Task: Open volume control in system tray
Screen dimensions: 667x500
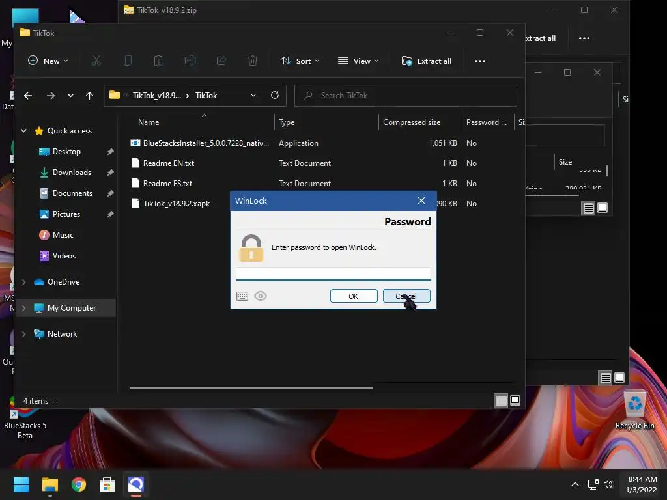Action: click(x=608, y=484)
